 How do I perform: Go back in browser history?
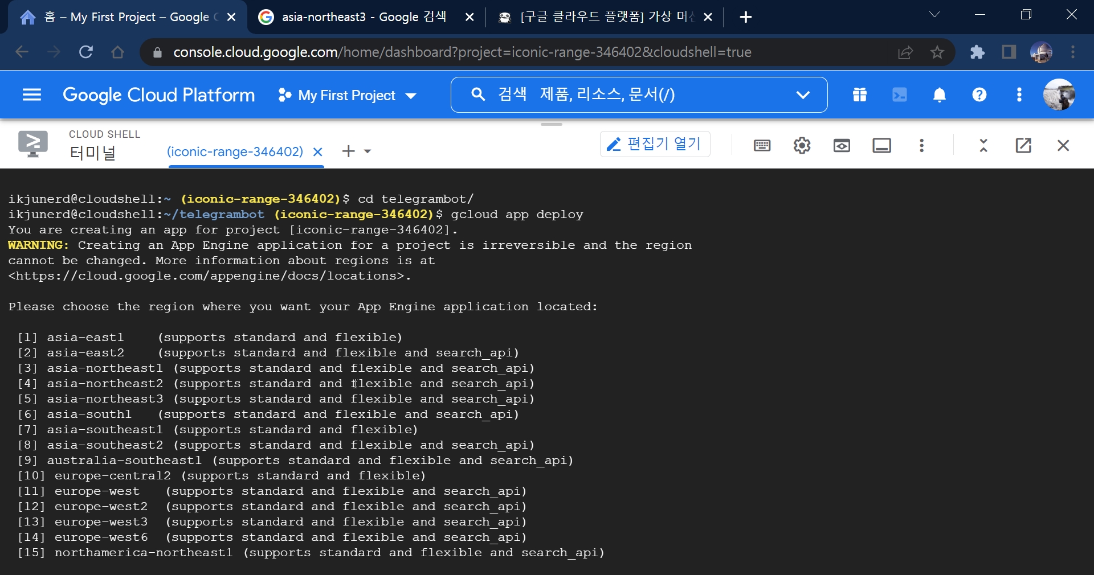[22, 52]
